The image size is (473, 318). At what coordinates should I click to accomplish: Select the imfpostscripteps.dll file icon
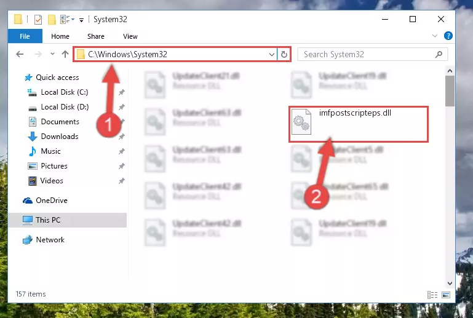[x=301, y=122]
